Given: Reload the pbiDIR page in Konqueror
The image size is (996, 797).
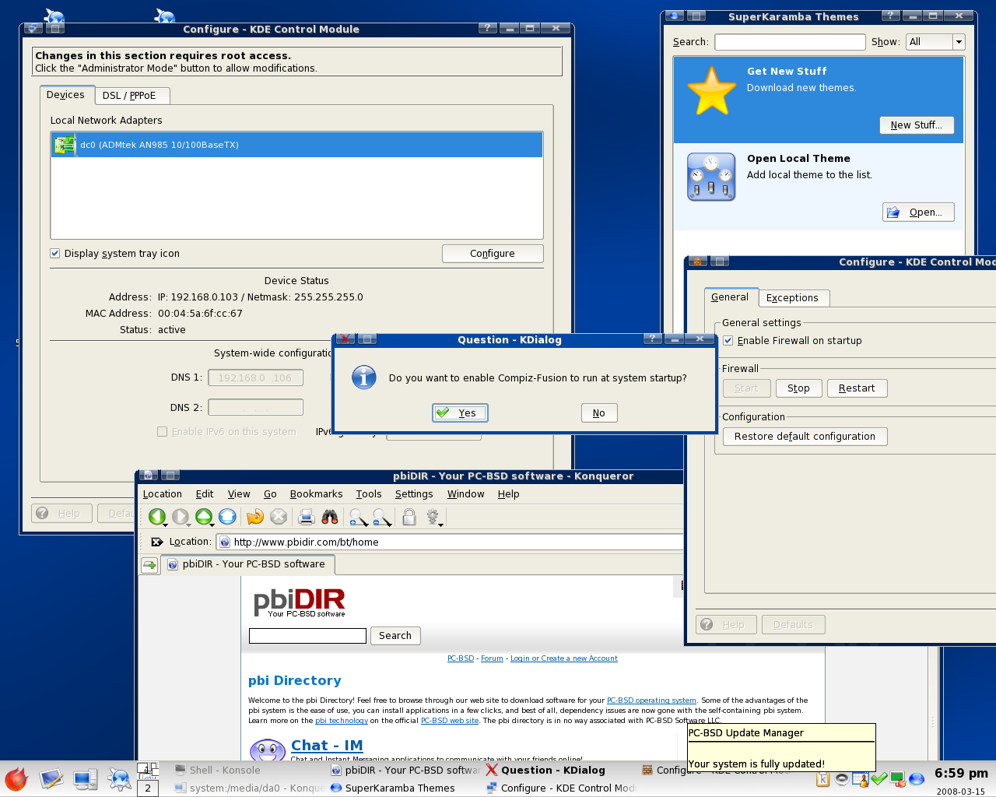Looking at the screenshot, I should tap(254, 516).
